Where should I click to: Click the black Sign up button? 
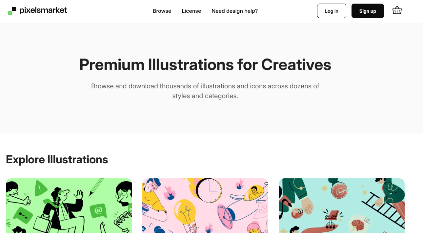(368, 11)
